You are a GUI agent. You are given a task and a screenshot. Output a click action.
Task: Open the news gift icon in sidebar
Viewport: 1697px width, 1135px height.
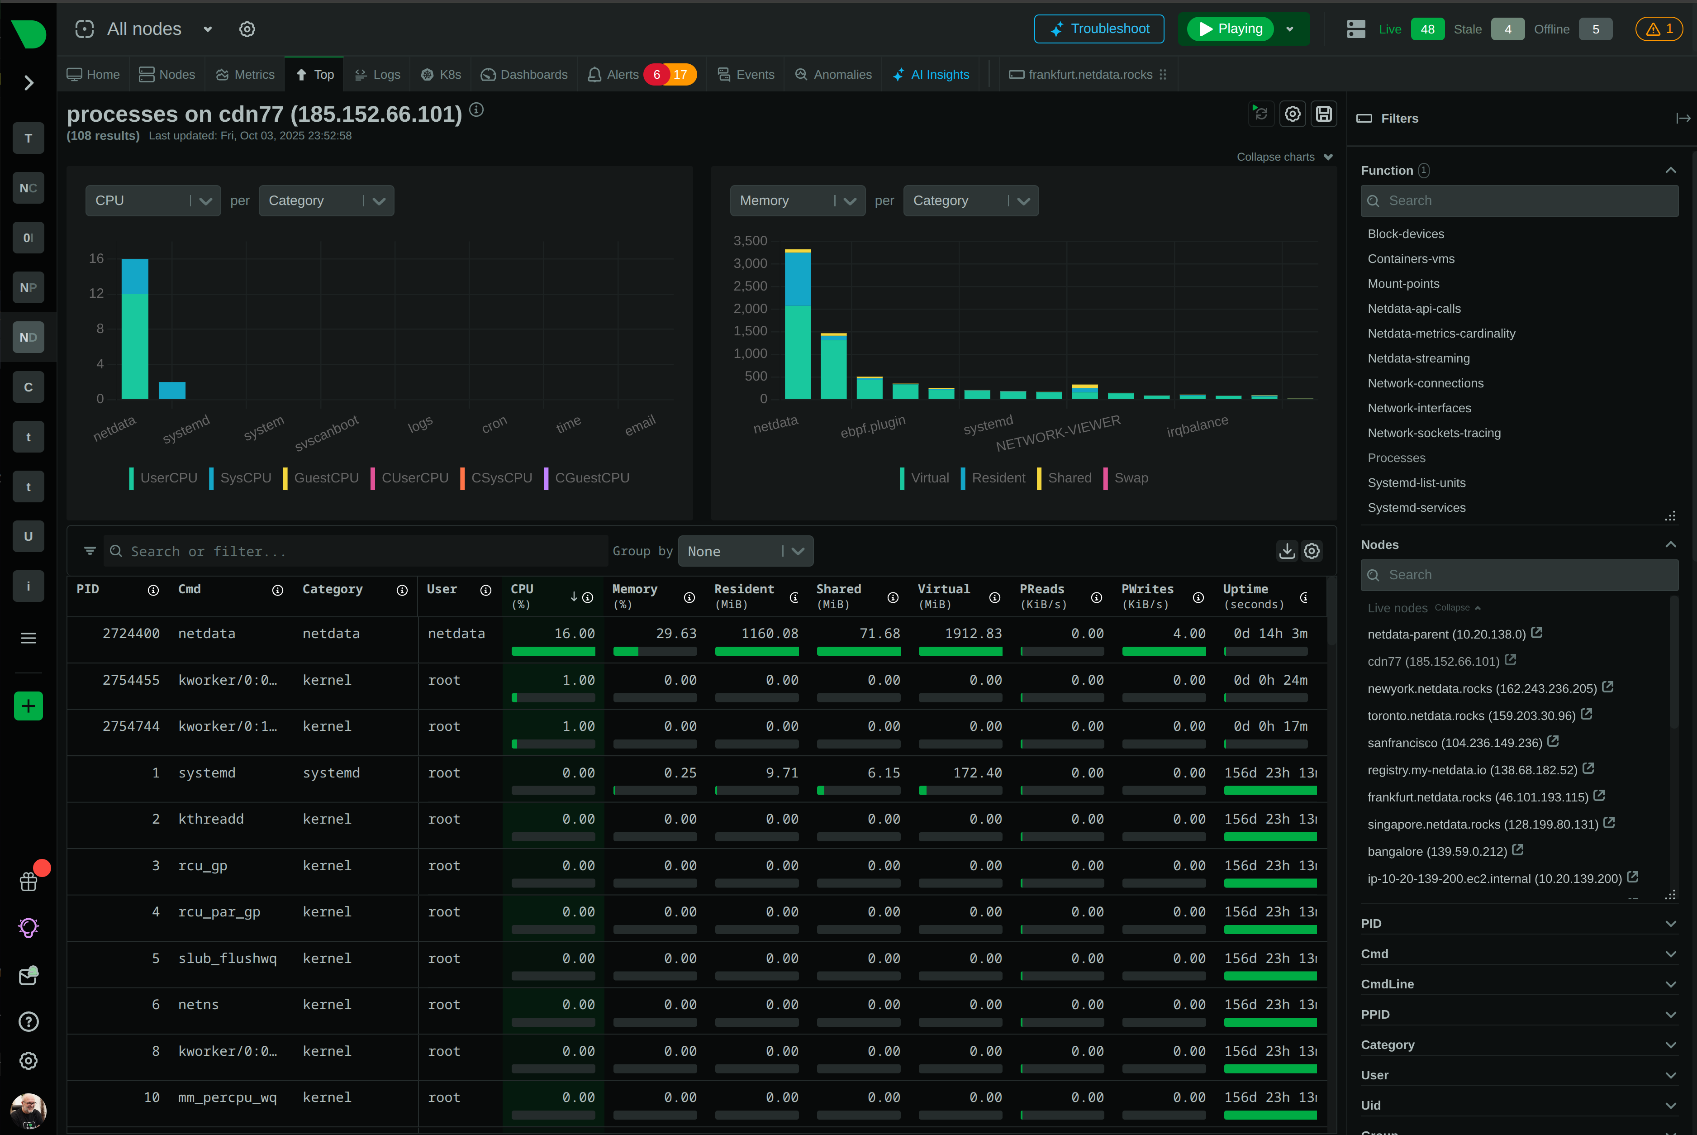tap(28, 881)
